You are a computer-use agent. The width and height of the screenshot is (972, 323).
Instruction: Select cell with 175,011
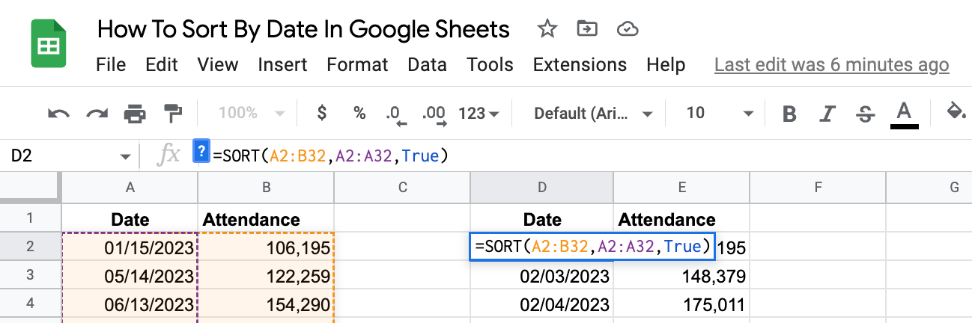click(x=681, y=304)
